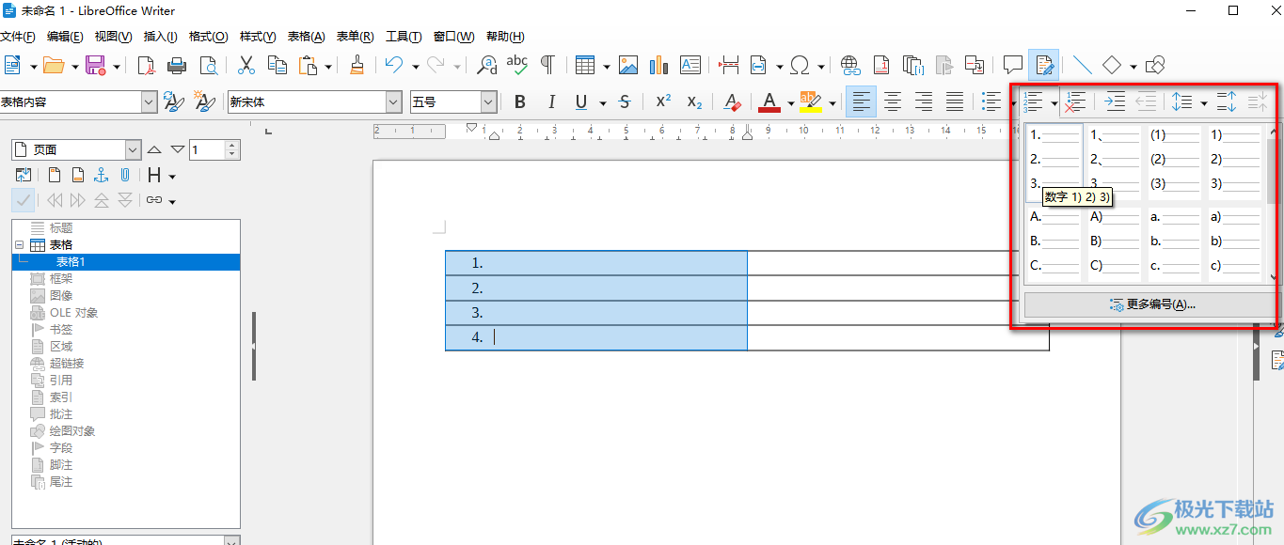Click the Clone Formatting paintbrush icon
This screenshot has height=545, width=1284.
(357, 65)
